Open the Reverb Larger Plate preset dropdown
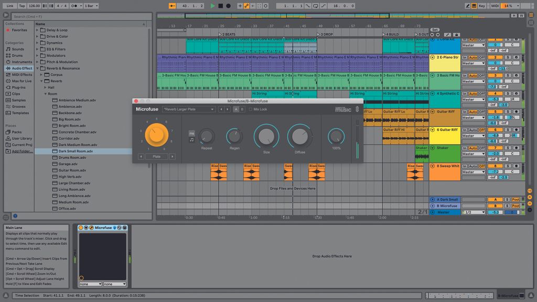 pyautogui.click(x=189, y=110)
